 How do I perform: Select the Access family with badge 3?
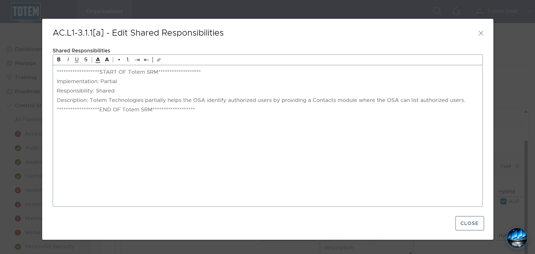(28, 134)
